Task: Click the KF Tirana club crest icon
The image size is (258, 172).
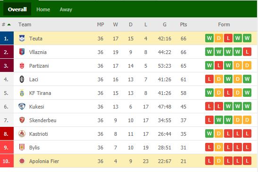Action: (x=22, y=93)
